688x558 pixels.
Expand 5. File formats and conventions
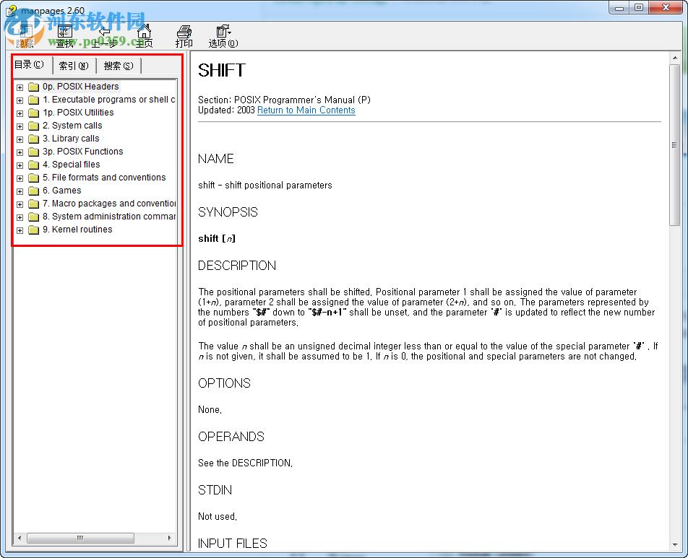click(20, 178)
